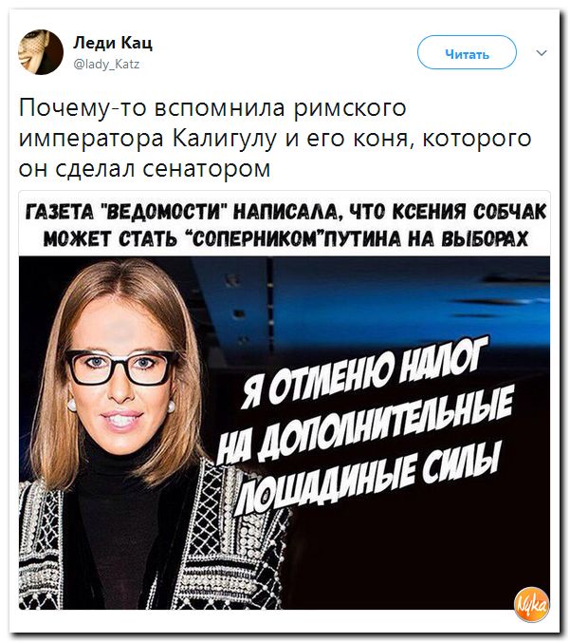
Task: Click КСЕНИЯ СОБЧАК in the headline
Action: pyautogui.click(x=469, y=213)
